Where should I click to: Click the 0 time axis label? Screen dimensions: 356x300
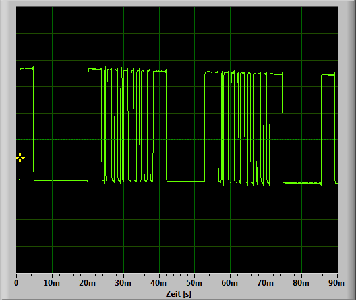click(x=16, y=283)
